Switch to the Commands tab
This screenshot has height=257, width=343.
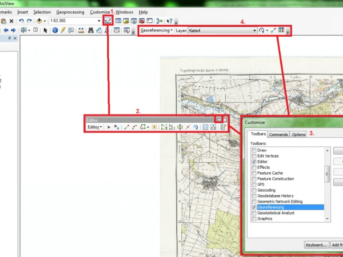coord(278,134)
